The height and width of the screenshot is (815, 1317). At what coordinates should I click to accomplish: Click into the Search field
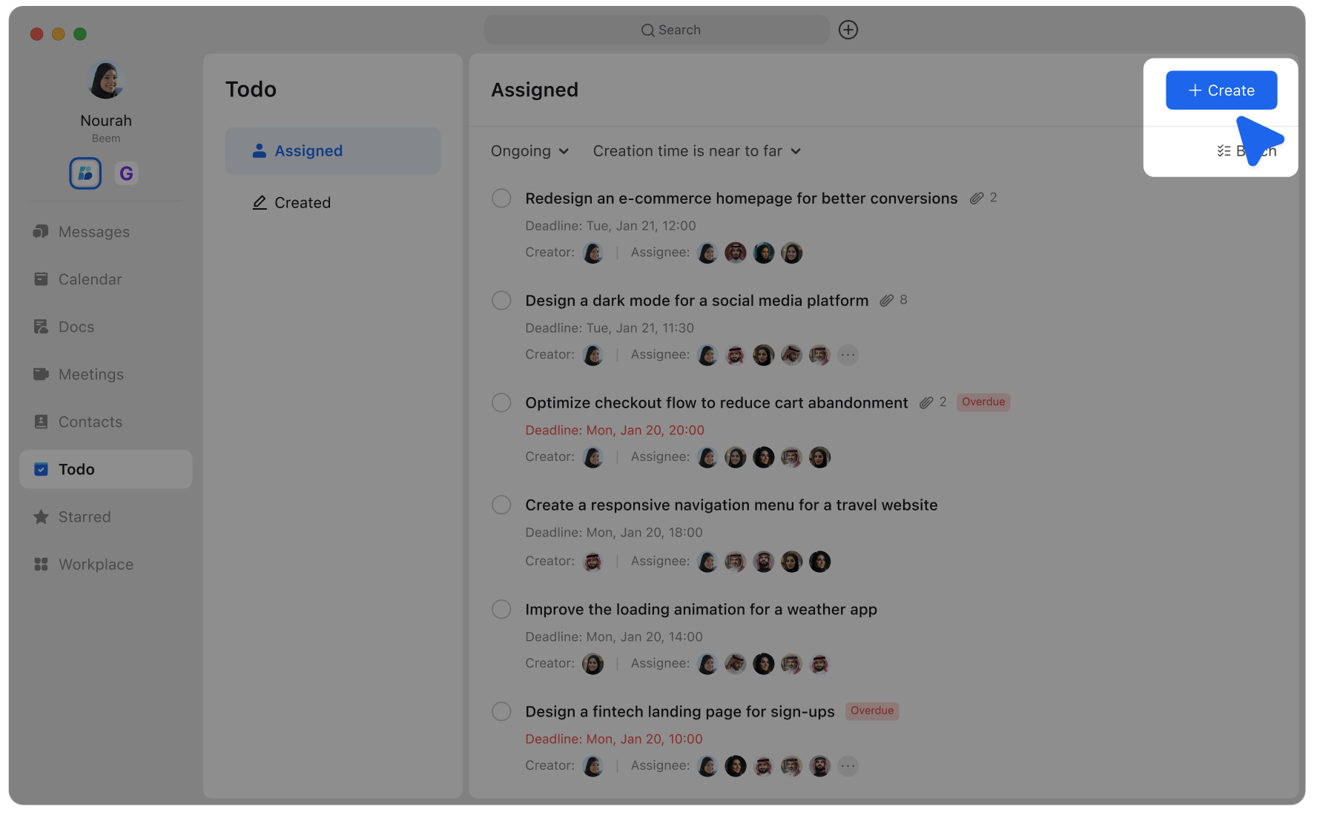(656, 30)
